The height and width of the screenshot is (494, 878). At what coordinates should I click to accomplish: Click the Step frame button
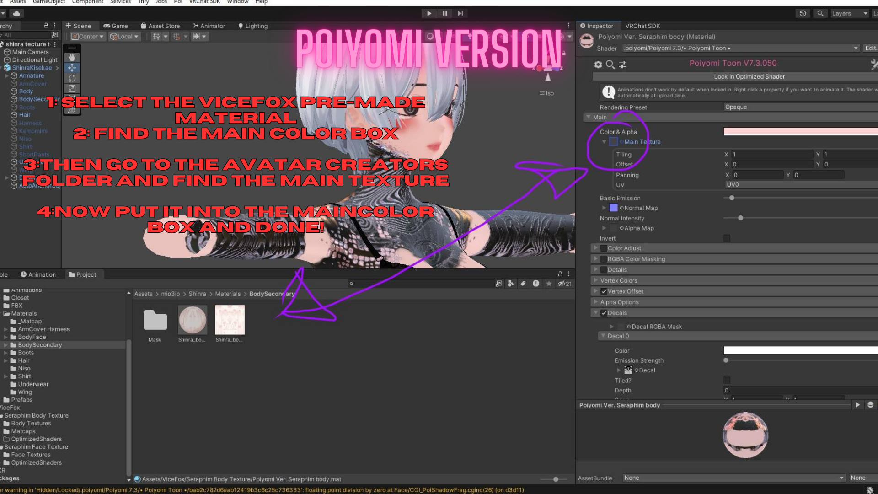point(460,13)
